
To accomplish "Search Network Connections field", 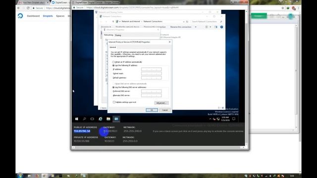I will (x=207, y=22).
